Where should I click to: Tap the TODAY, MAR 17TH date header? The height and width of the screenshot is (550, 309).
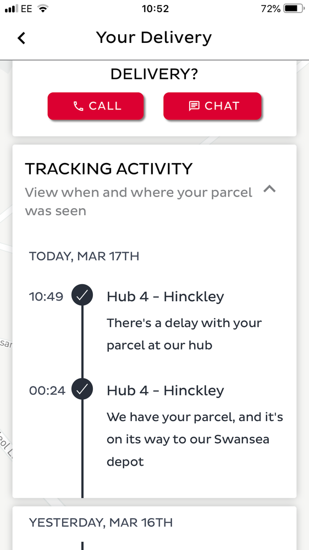coord(84,256)
